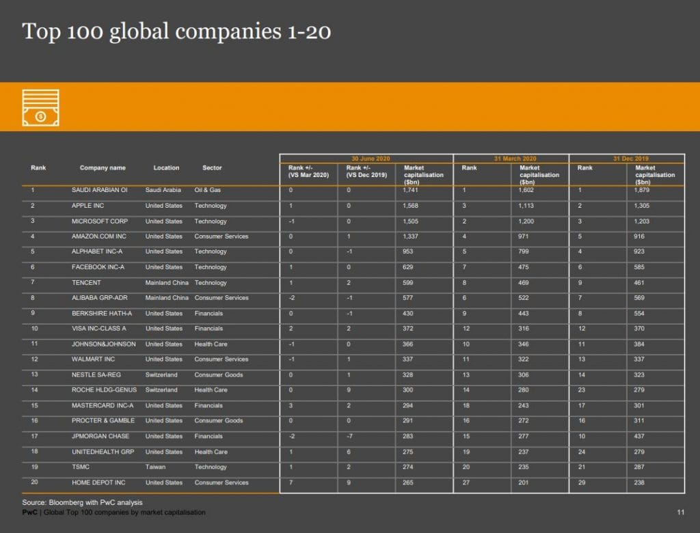
Task: Click the Sector column header
Action: point(212,168)
